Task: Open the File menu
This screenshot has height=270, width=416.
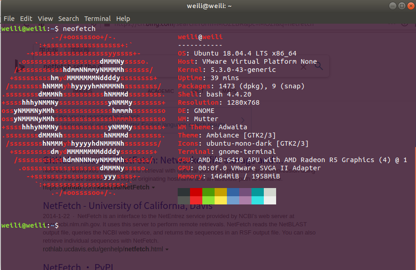Action: (x=9, y=19)
